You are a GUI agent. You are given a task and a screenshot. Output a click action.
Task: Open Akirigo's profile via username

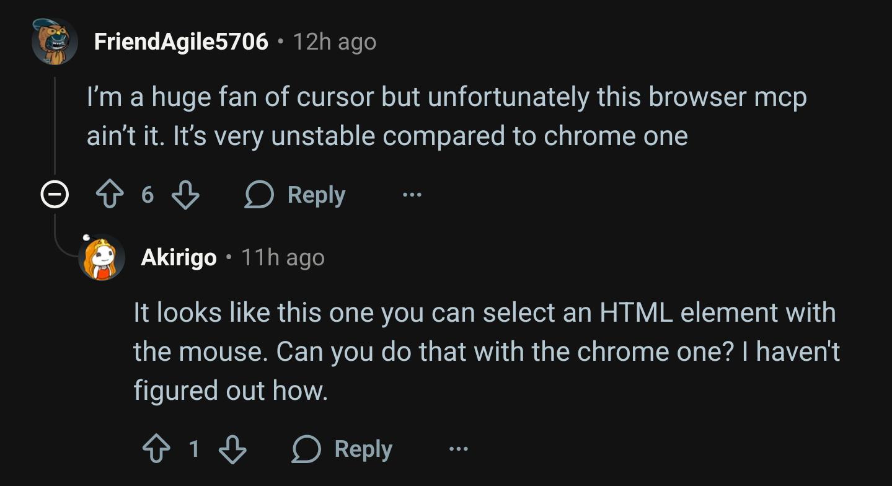click(179, 257)
